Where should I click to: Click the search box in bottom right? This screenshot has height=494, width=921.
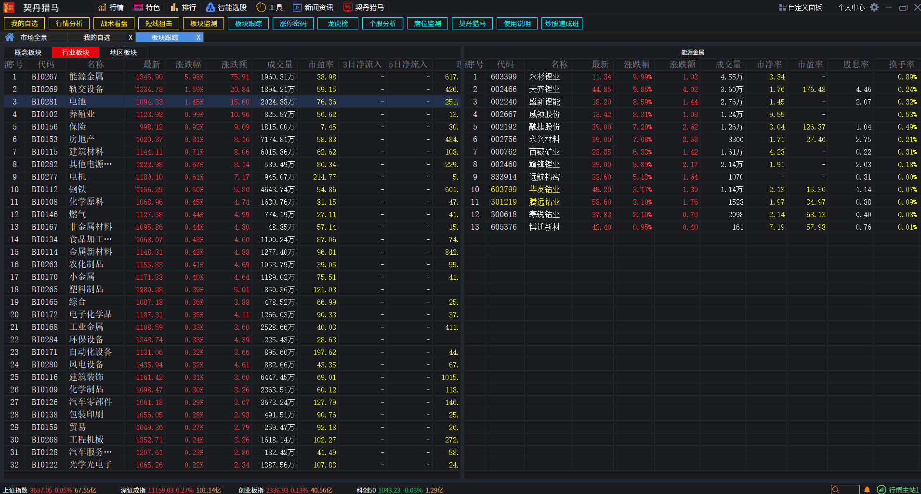coord(845,488)
